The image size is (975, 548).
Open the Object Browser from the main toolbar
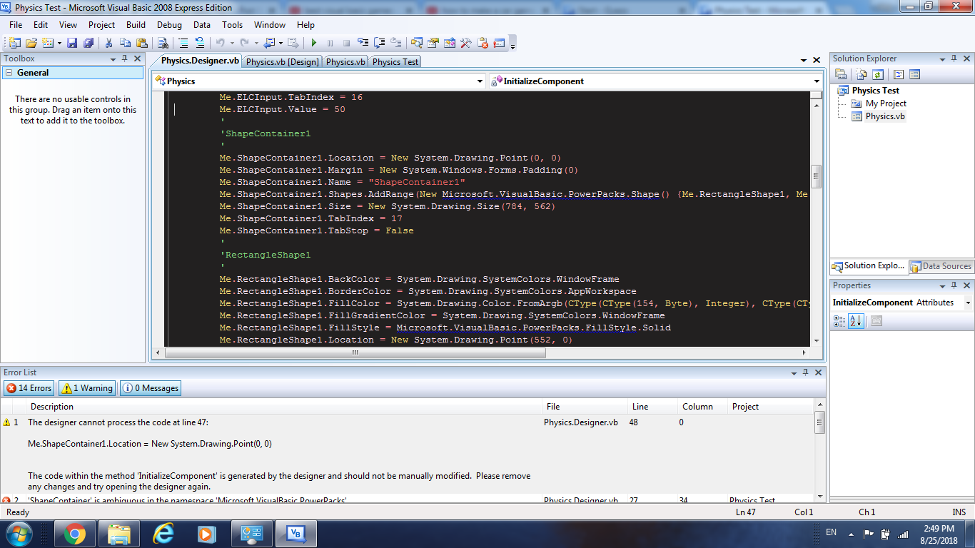450,43
